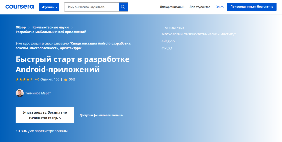Open Для студентов menu item
Image resolution: width=282 pixels, height=142 pixels.
pos(200,7)
